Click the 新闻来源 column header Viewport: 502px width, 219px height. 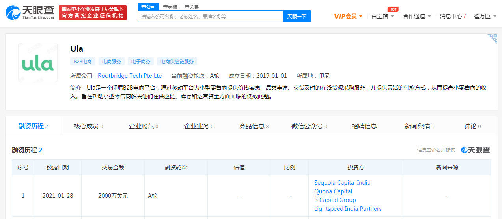tap(447, 167)
